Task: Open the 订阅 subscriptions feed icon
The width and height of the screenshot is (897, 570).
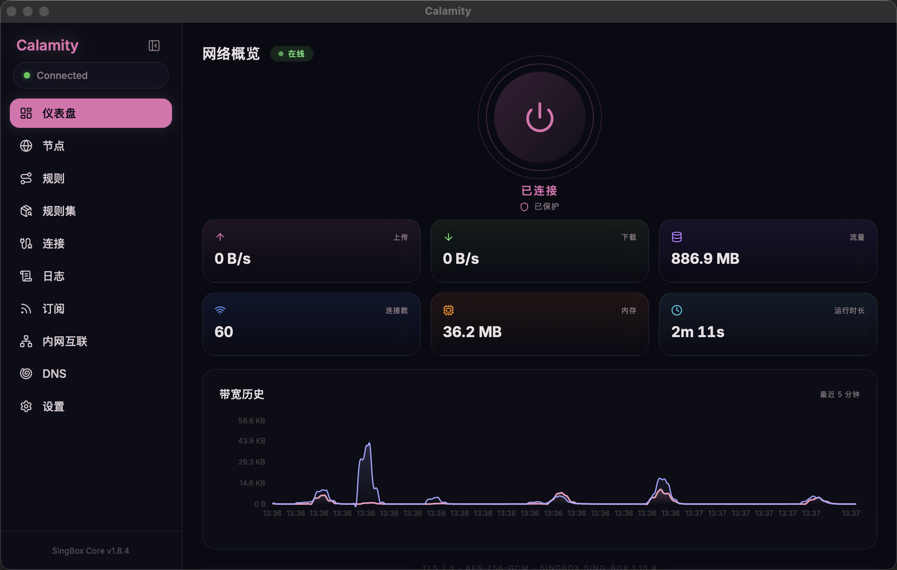Action: 26,309
